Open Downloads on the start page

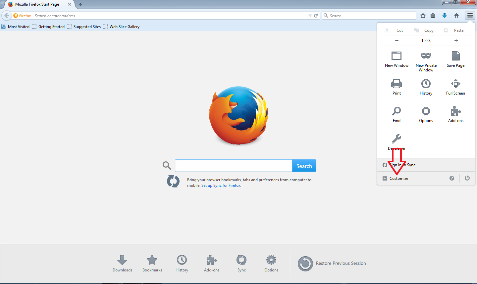click(122, 264)
